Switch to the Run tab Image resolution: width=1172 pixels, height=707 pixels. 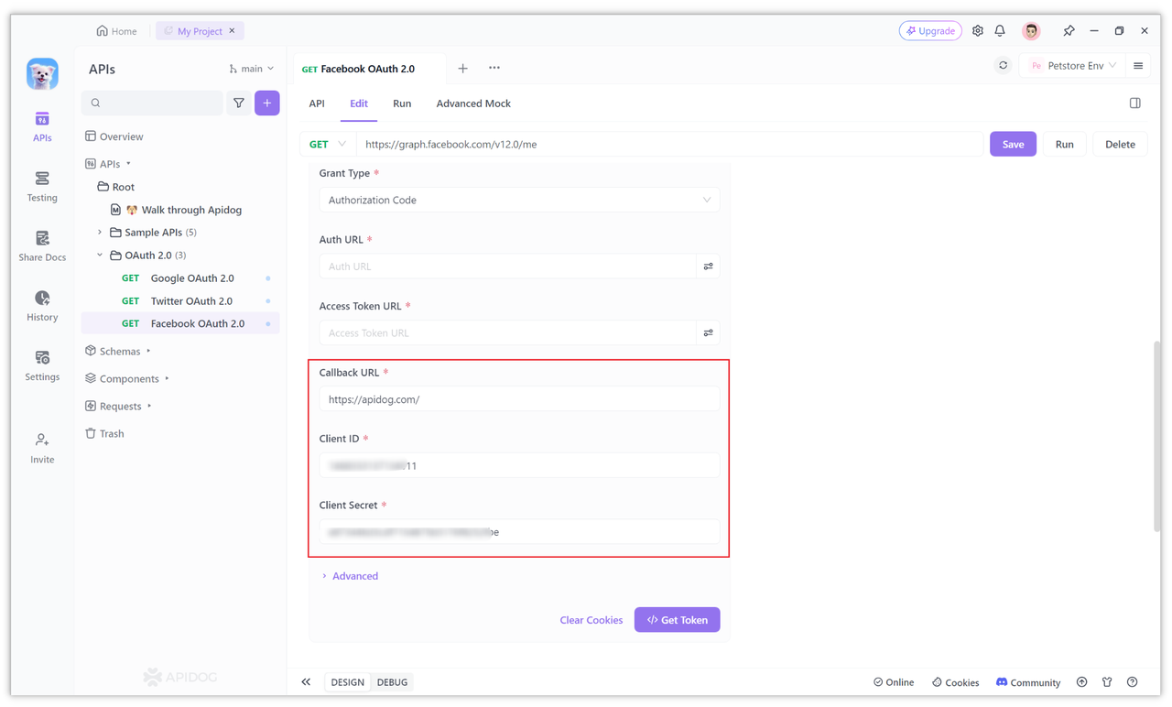pyautogui.click(x=402, y=103)
